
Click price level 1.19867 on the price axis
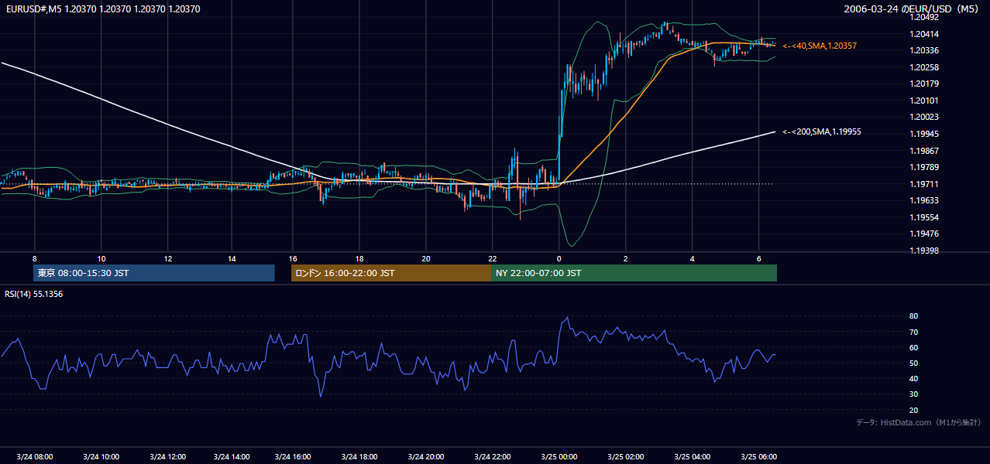coord(923,151)
